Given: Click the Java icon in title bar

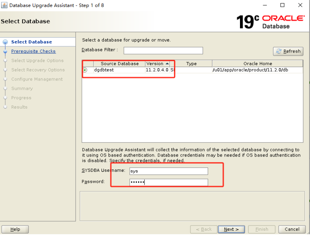Looking at the screenshot, I should click(4, 5).
